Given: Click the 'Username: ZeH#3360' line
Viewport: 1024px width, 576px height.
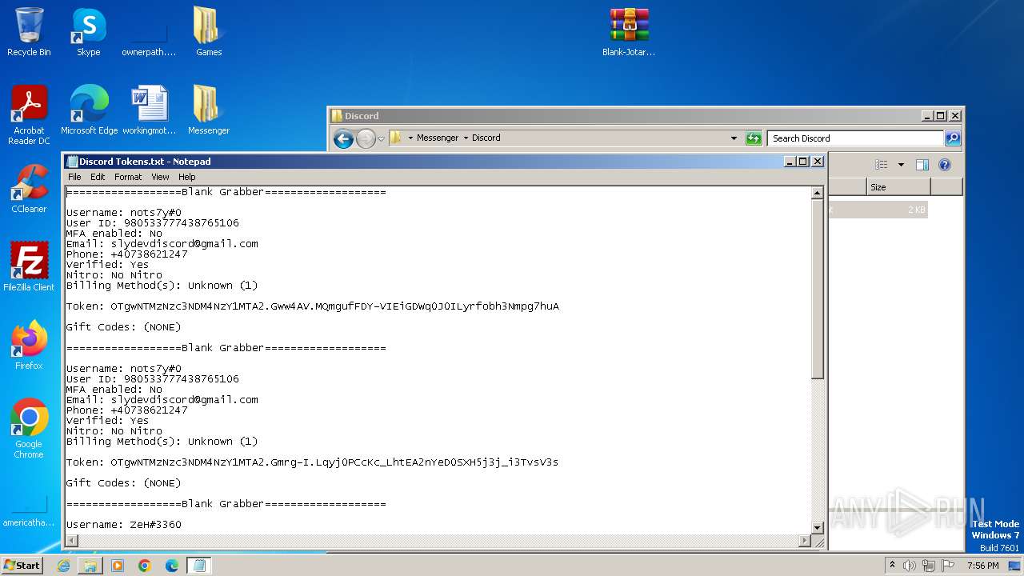Looking at the screenshot, I should pyautogui.click(x=124, y=525).
